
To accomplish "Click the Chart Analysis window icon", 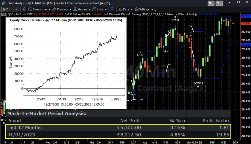I will (3, 3).
